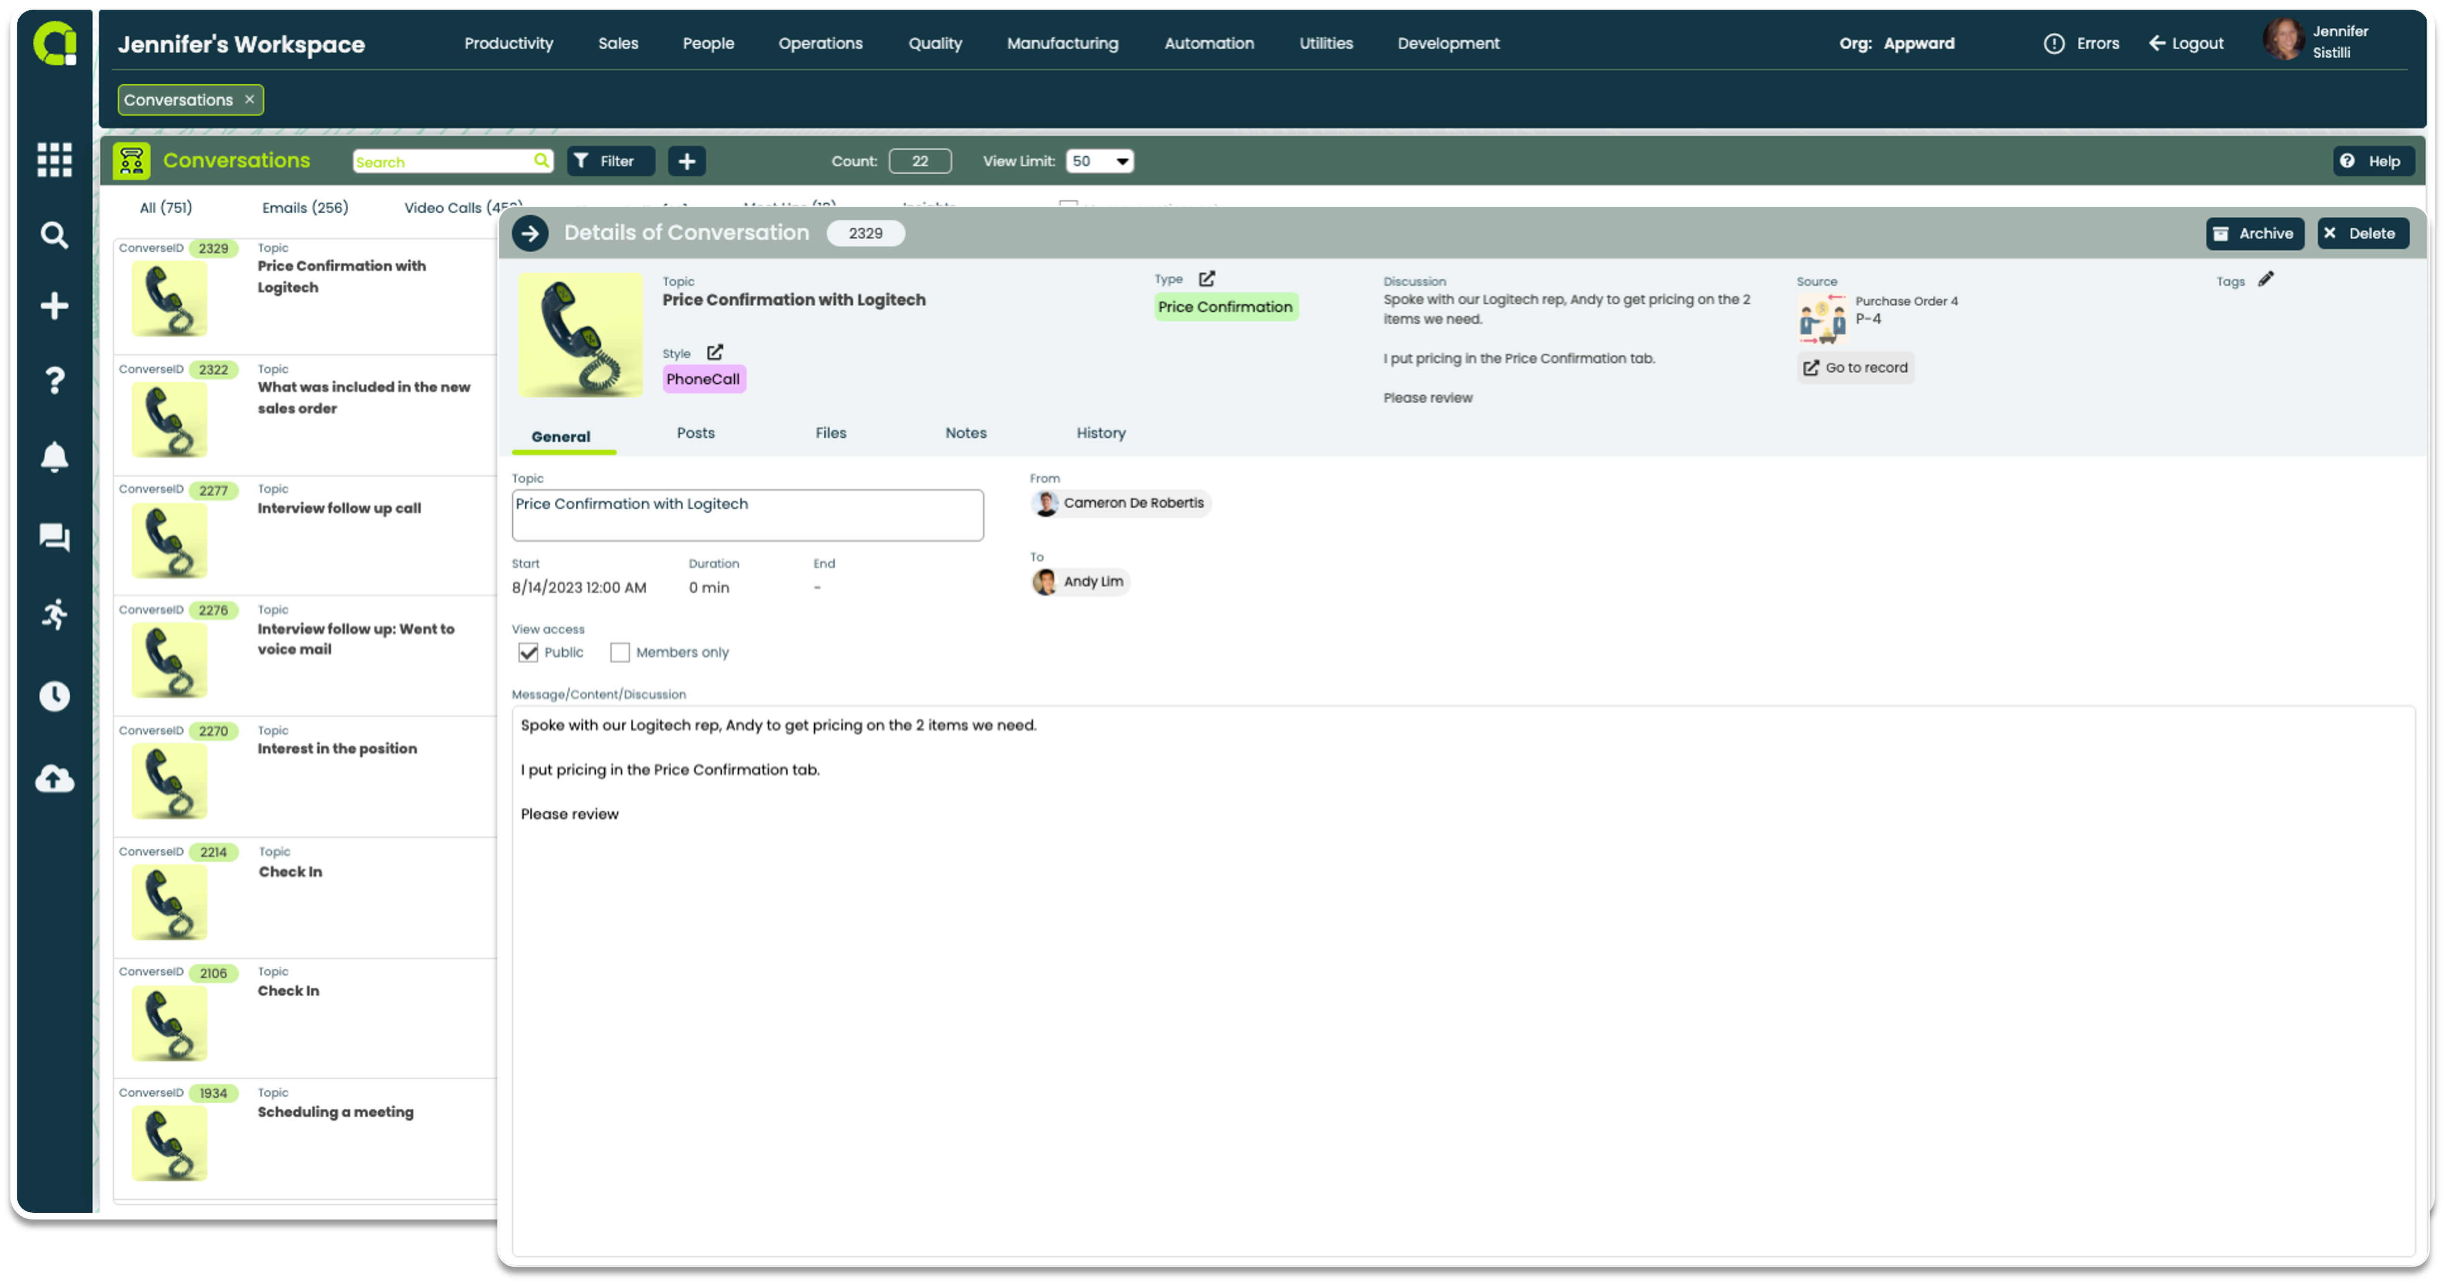Open the People menu

[708, 43]
